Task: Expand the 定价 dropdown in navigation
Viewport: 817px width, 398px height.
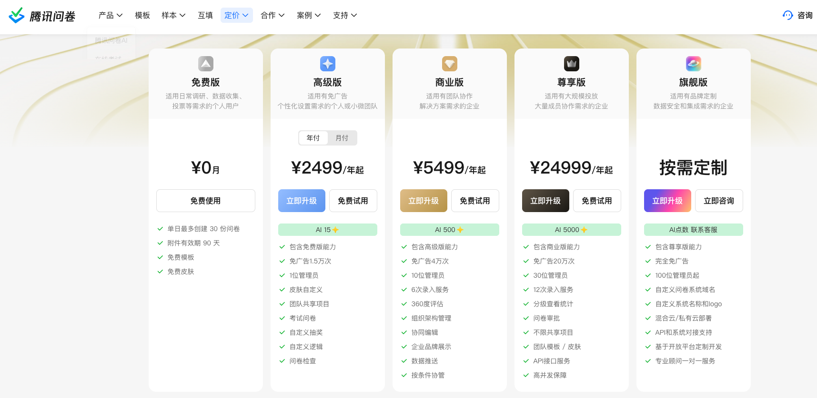Action: (236, 15)
